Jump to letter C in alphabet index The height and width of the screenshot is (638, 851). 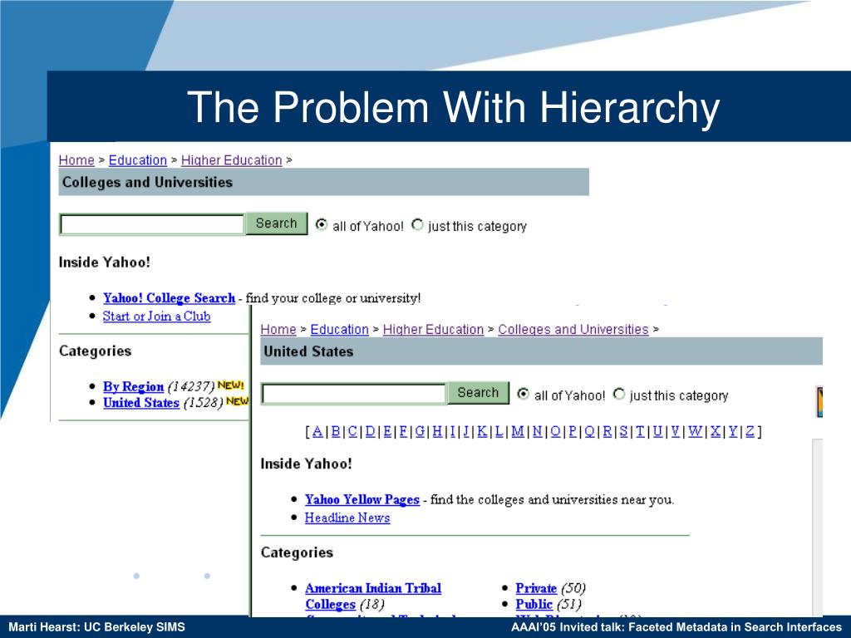point(352,432)
